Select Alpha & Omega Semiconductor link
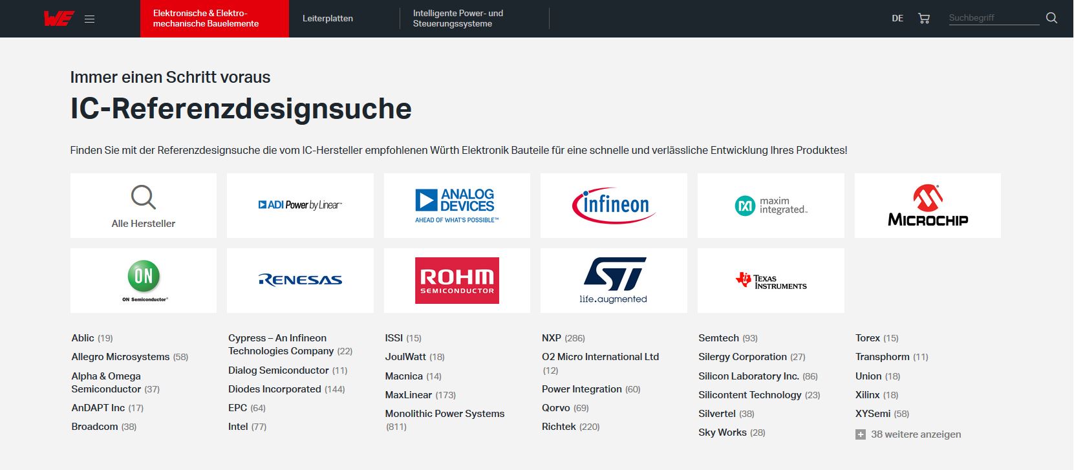The height and width of the screenshot is (470, 1074). pos(106,382)
